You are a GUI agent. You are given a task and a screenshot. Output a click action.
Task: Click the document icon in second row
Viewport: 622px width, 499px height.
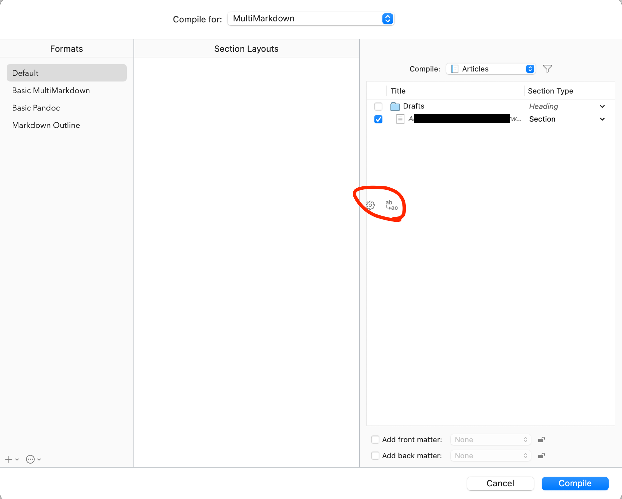tap(400, 119)
